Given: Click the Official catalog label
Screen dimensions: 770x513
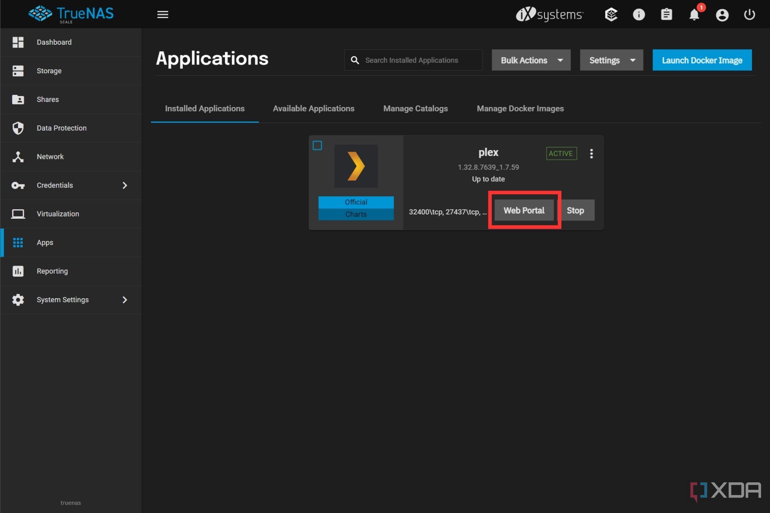Looking at the screenshot, I should click(x=356, y=202).
